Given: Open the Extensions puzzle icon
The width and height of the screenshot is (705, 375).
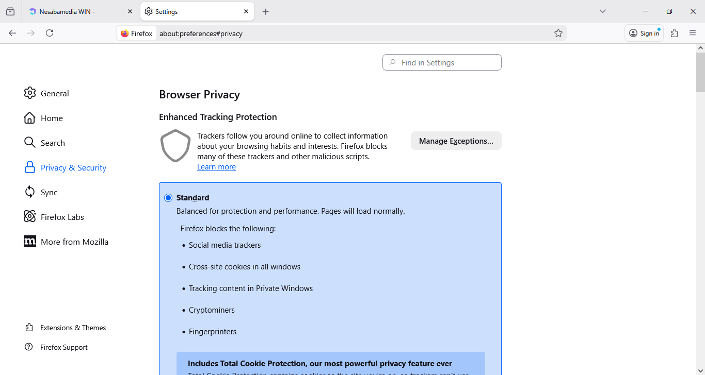Looking at the screenshot, I should 674,33.
